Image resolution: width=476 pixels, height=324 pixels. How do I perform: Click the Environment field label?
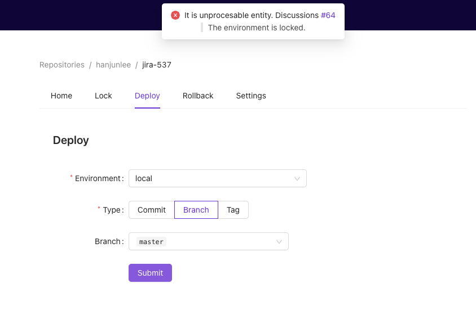click(97, 178)
